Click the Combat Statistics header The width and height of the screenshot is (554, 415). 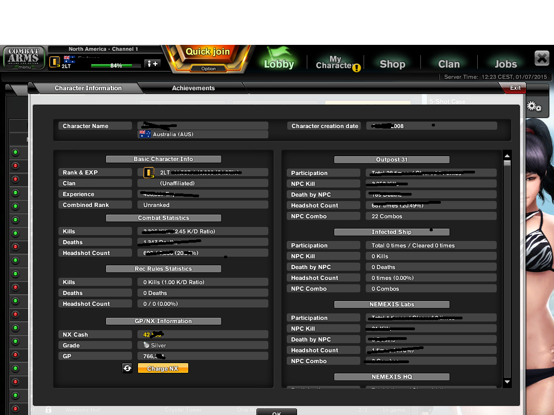163,218
